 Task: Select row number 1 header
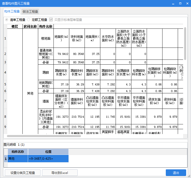tap(5, 38)
